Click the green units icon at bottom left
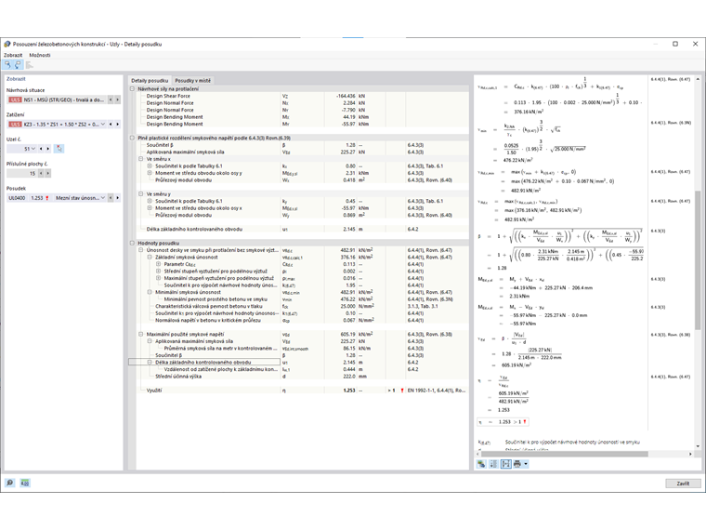This screenshot has width=706, height=530. [x=25, y=483]
